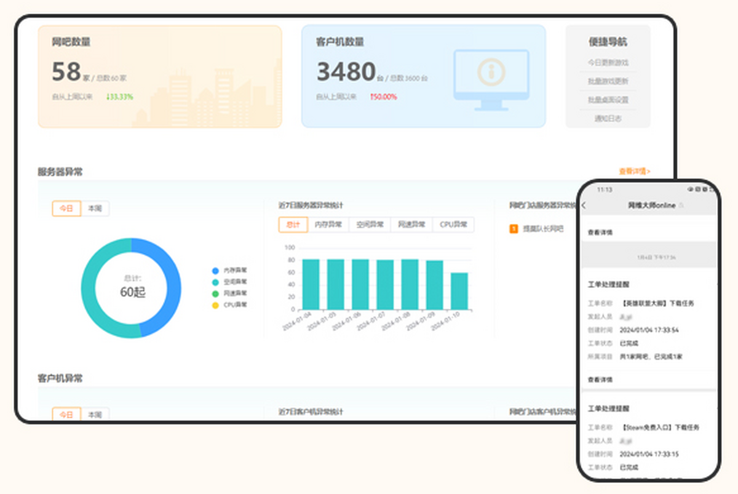Click the monitor info icon in 客户机数量 card
Viewport: 738px width, 494px height.
(491, 73)
